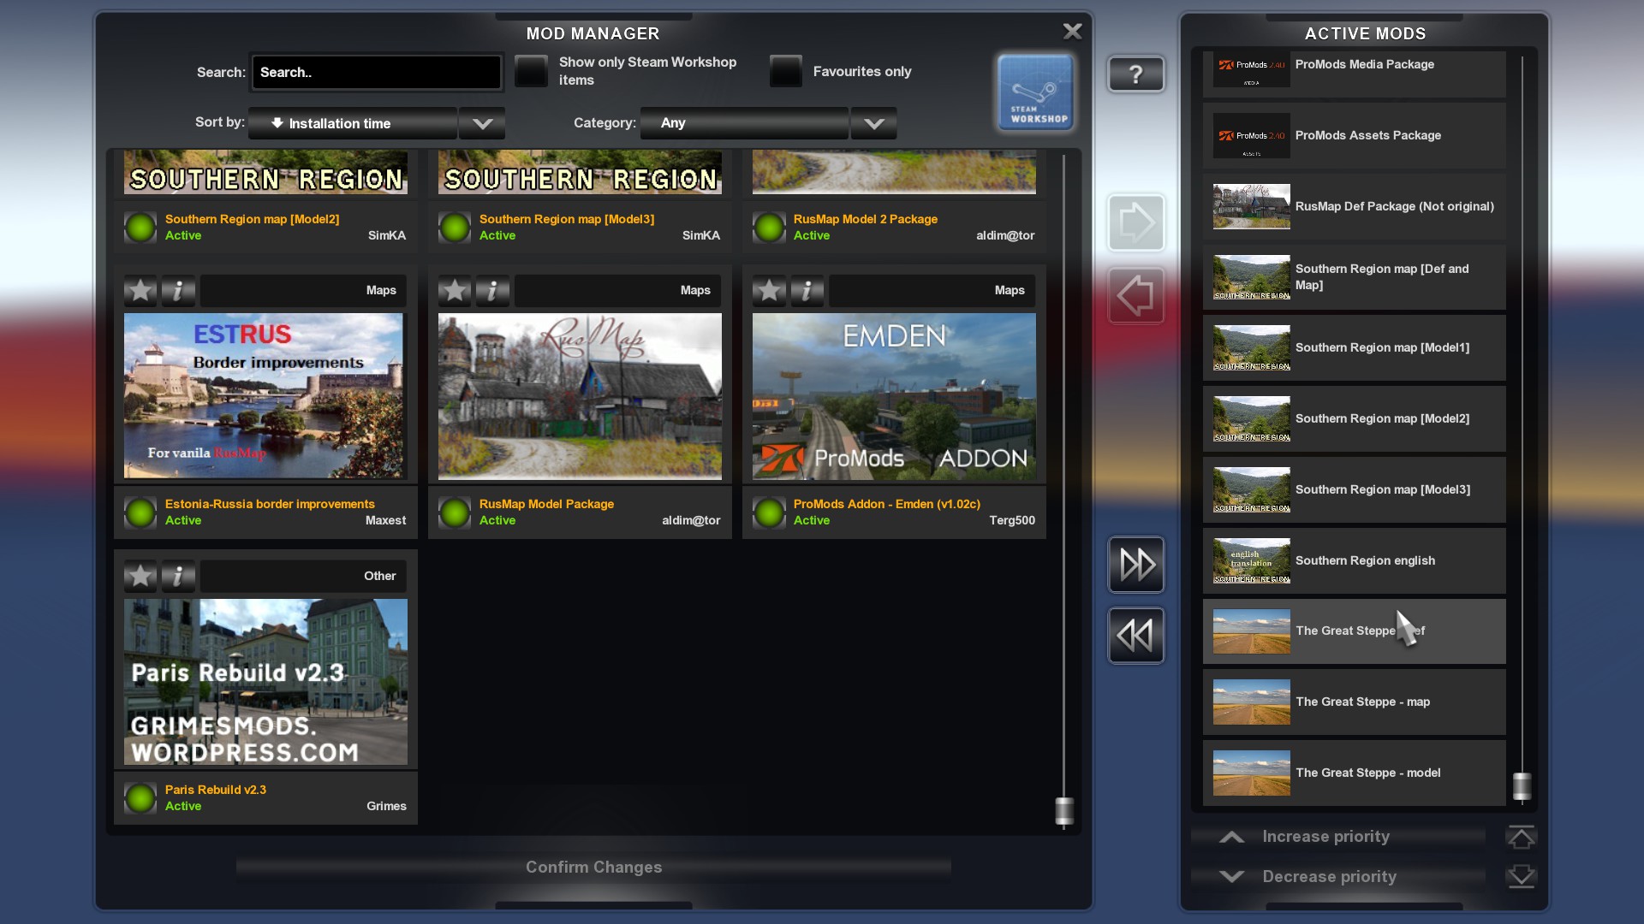This screenshot has width=1644, height=924.
Task: View info for ProMods Addon Emden
Action: tap(807, 291)
